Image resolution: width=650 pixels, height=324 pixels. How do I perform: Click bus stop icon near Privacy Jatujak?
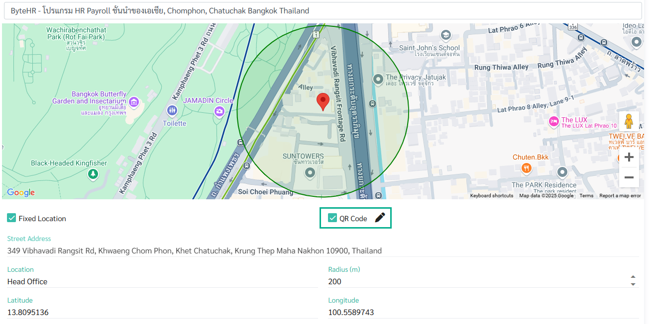click(372, 103)
